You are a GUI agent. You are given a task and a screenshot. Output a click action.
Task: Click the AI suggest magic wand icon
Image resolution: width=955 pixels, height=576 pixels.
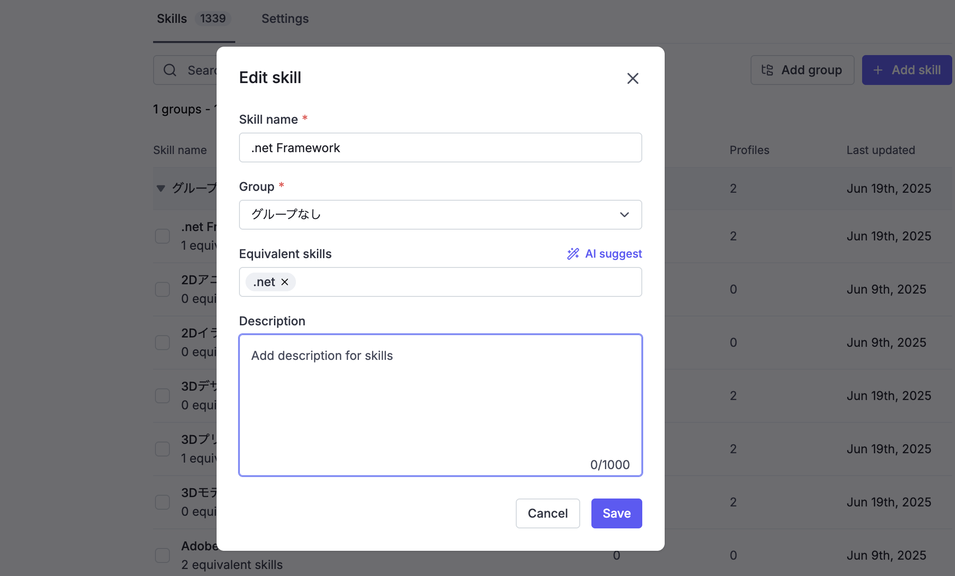tap(573, 253)
